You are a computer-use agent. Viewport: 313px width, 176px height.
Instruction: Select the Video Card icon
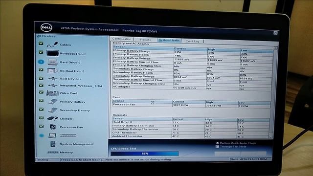click(52, 93)
